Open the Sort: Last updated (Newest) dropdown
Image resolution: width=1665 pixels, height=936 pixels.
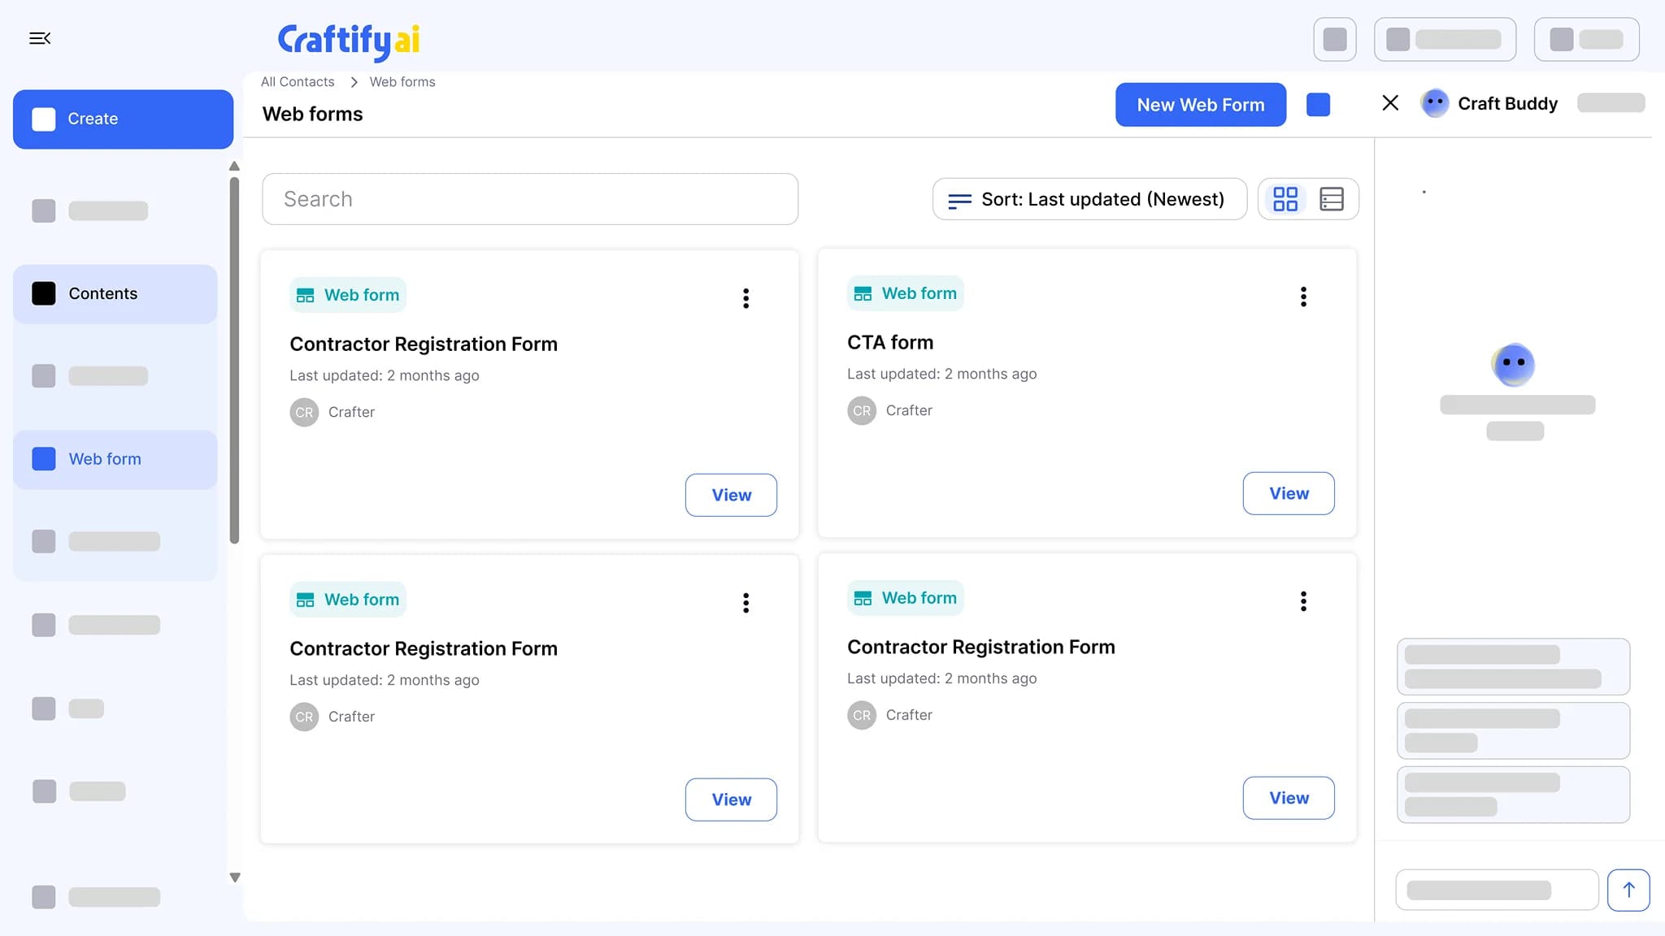coord(1089,199)
